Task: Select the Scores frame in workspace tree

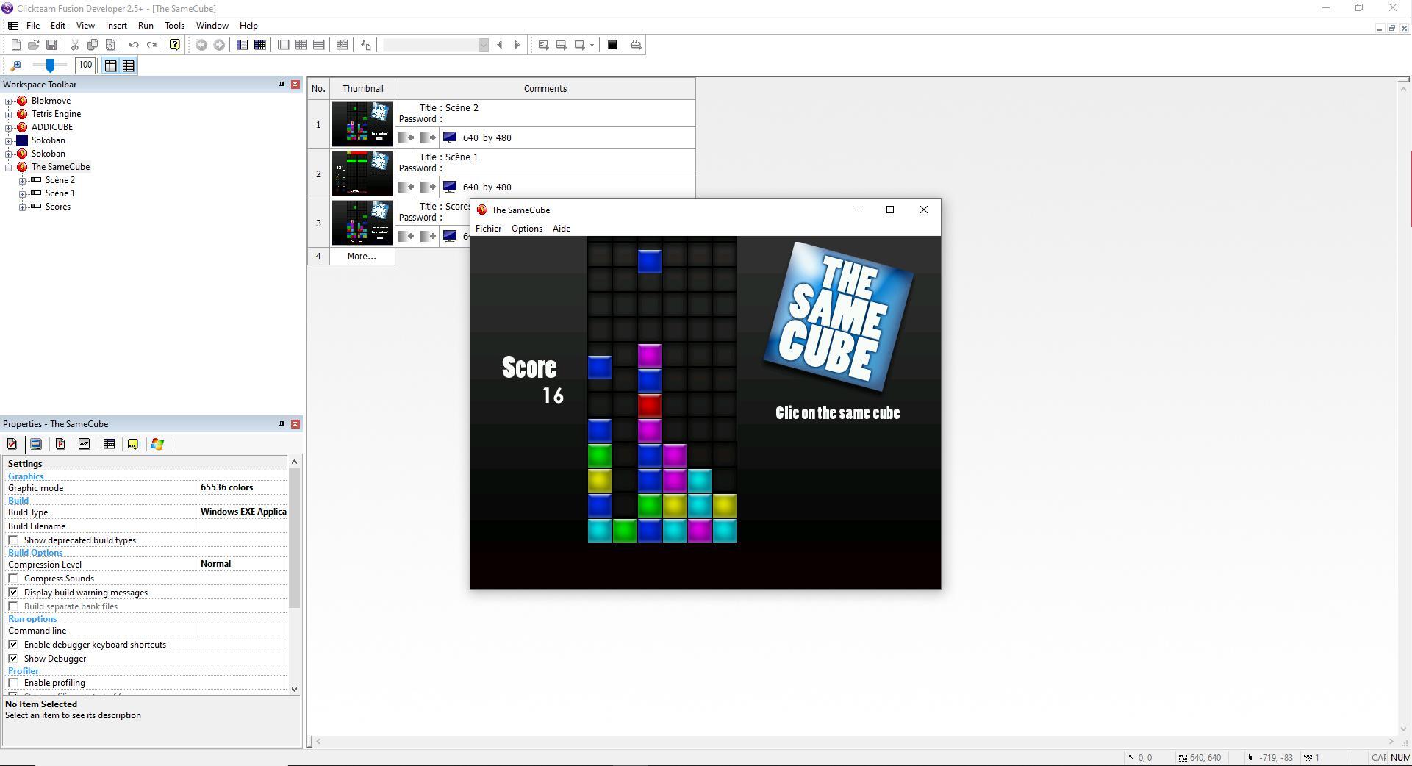Action: click(x=57, y=207)
